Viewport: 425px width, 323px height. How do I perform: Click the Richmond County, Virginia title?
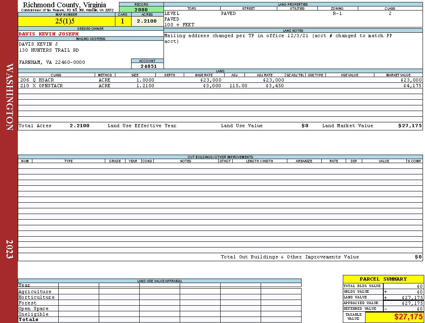pyautogui.click(x=64, y=5)
